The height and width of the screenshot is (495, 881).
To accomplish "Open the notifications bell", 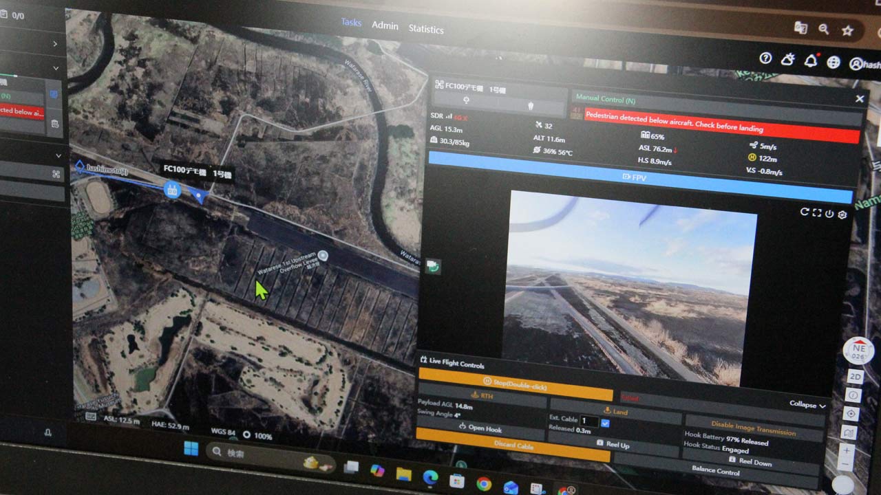I will point(811,61).
